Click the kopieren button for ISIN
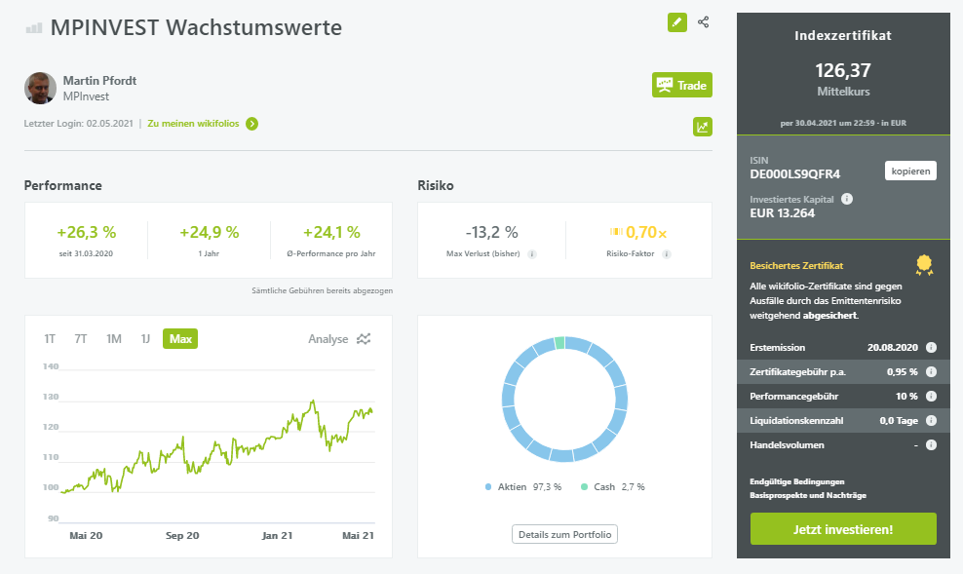 910,171
